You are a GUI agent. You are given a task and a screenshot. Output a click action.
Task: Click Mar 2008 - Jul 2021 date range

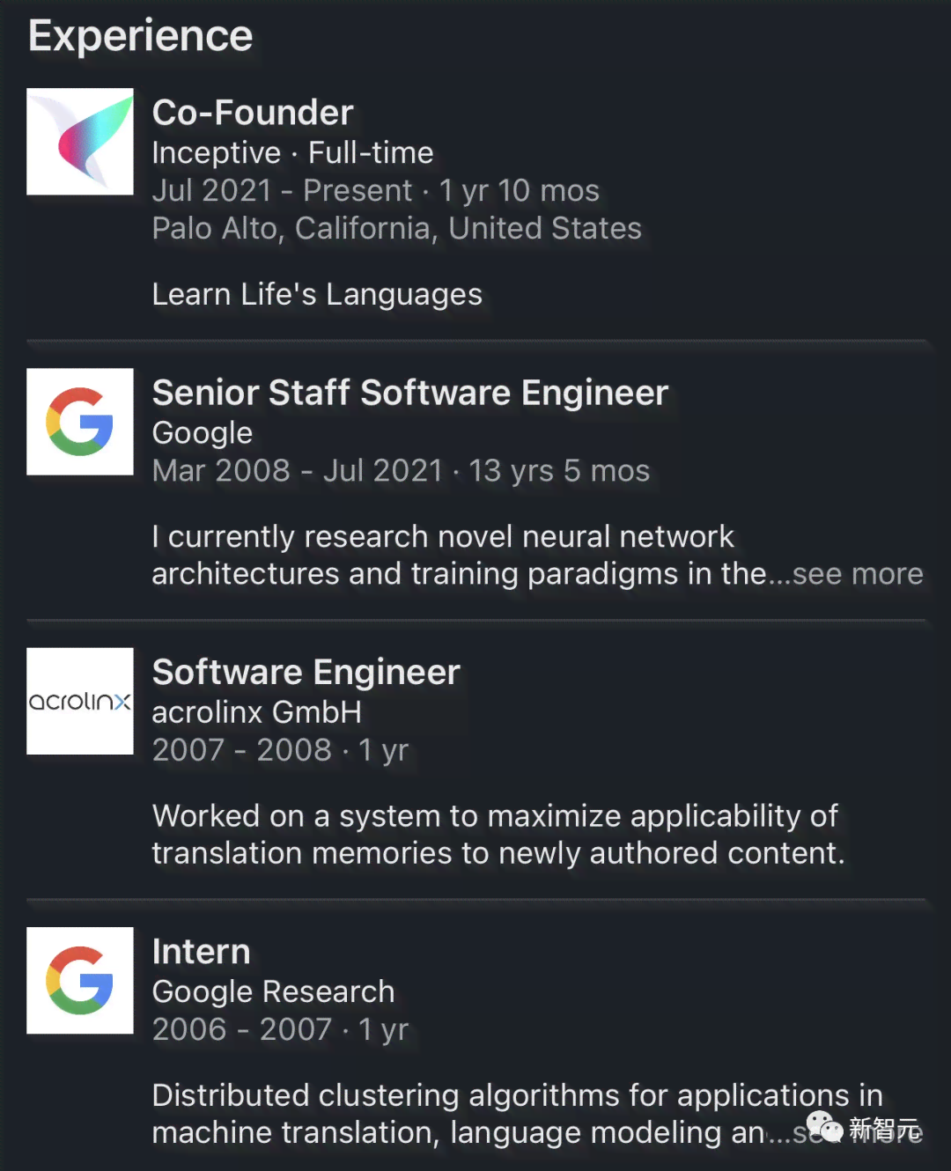(298, 471)
